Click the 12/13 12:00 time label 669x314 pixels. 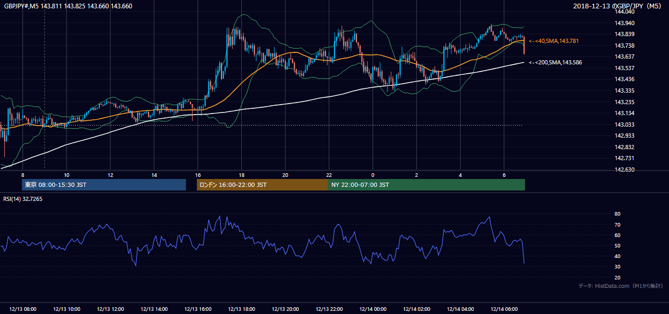pos(110,309)
